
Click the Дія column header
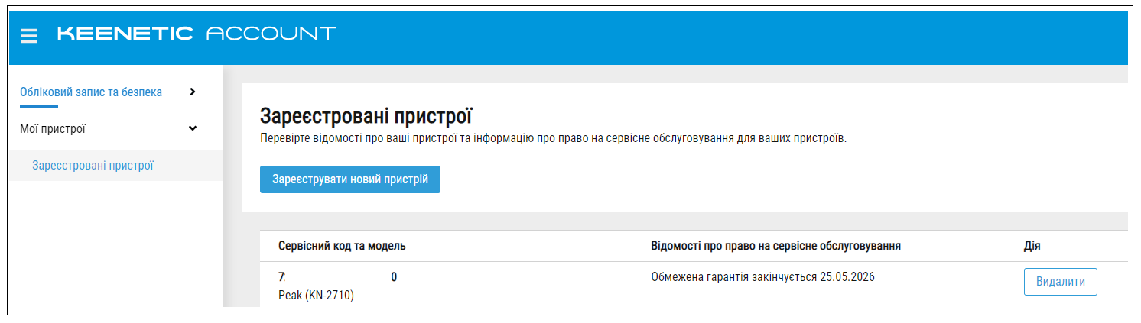coord(1032,246)
